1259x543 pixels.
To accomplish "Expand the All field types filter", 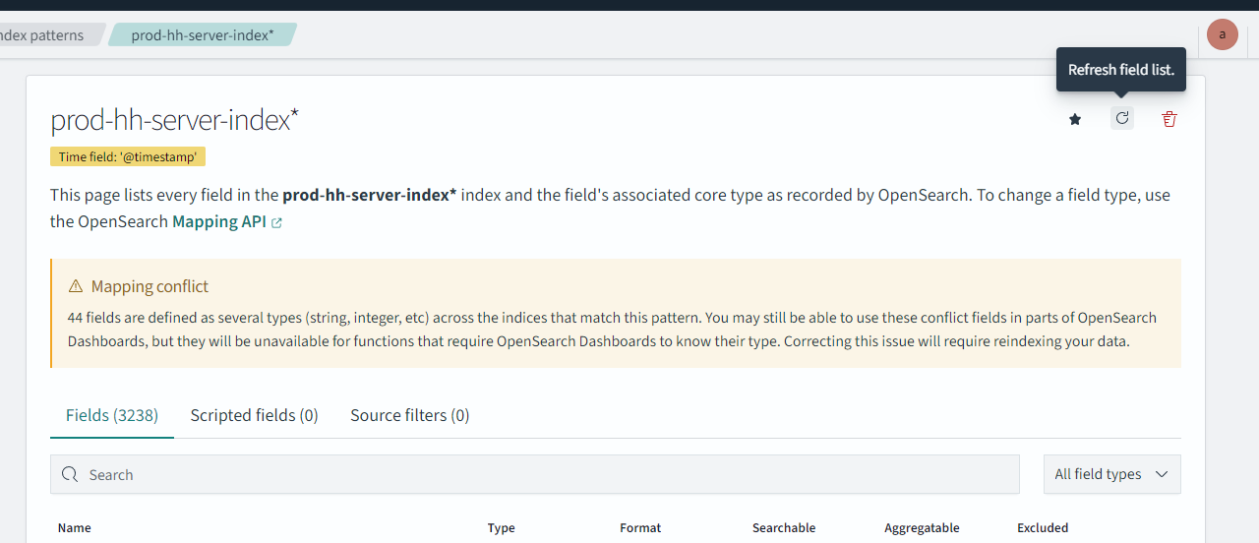I will [1111, 474].
